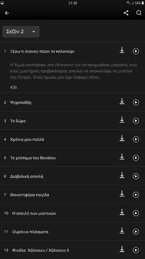This screenshot has height=259, width=145.
Task: Play episode Χρόνια μου πολλά
Action: [x=136, y=139]
